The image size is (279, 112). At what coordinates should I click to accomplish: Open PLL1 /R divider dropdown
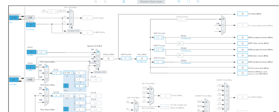point(80,73)
